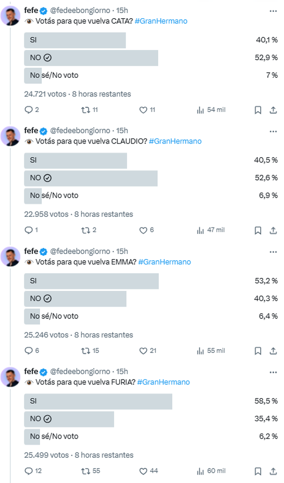Retweet the CLAUDIO poll tweet
Image resolution: width=284 pixels, height=483 pixels.
click(86, 230)
